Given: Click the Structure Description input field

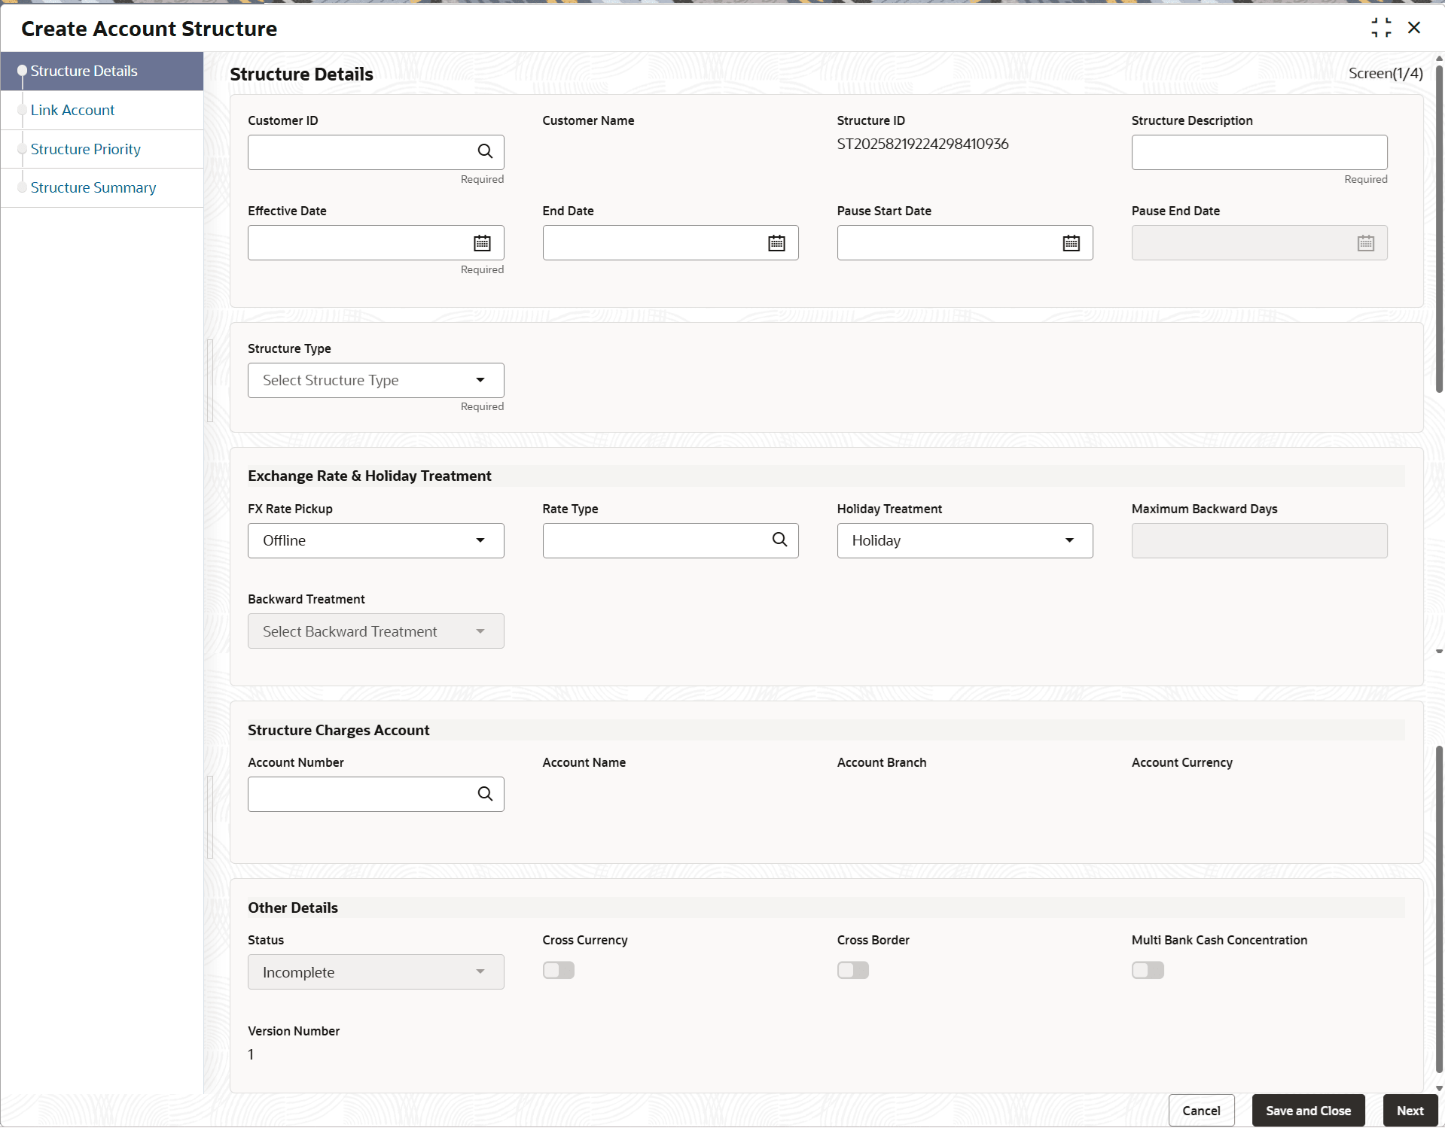Looking at the screenshot, I should click(1259, 152).
